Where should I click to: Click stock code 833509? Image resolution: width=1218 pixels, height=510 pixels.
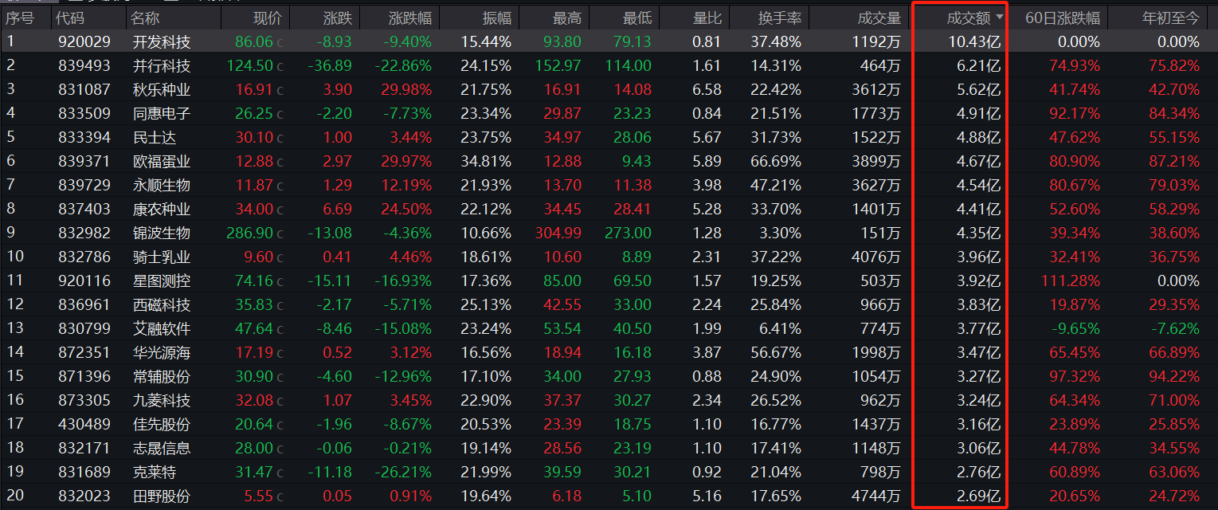coord(84,113)
